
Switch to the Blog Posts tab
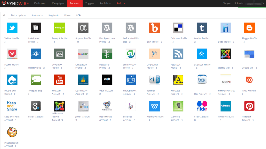click(54, 15)
